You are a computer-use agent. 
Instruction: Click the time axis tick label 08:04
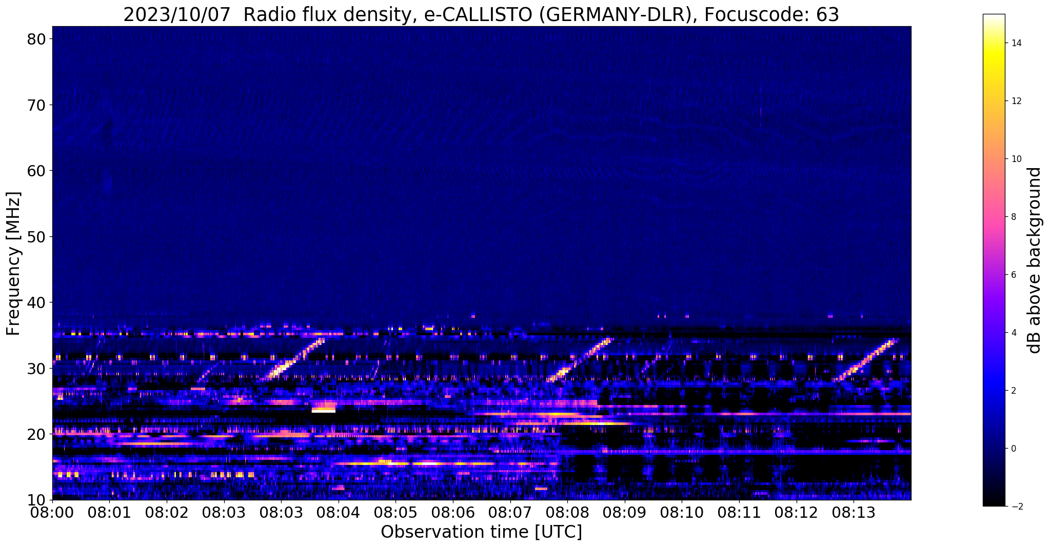pyautogui.click(x=339, y=512)
